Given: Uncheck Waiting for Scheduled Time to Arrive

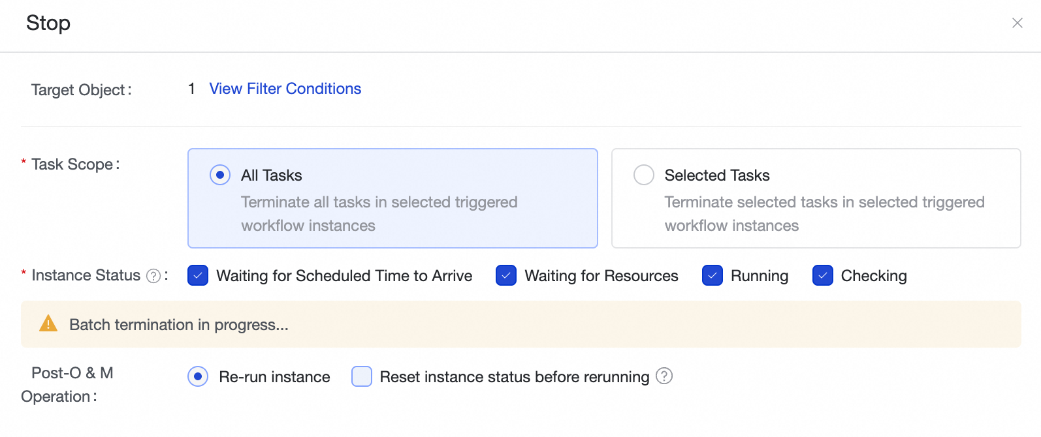Looking at the screenshot, I should (x=198, y=276).
